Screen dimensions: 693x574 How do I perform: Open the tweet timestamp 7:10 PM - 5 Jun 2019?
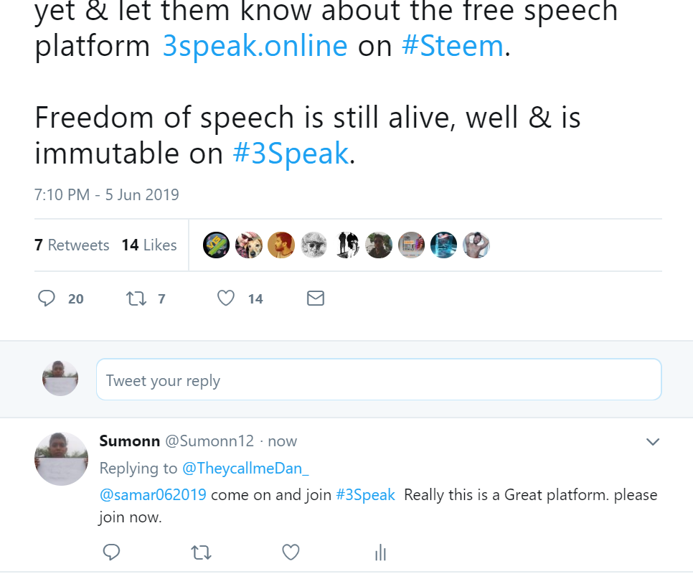click(106, 194)
